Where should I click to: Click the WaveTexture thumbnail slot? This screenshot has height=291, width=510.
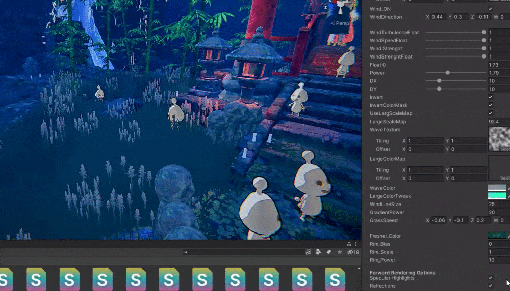(499, 139)
